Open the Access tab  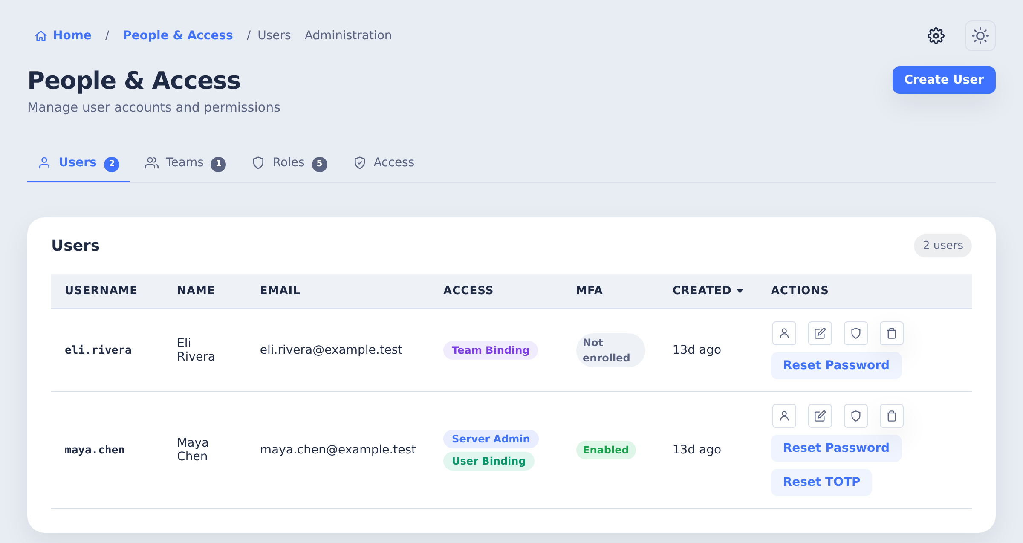(384, 163)
